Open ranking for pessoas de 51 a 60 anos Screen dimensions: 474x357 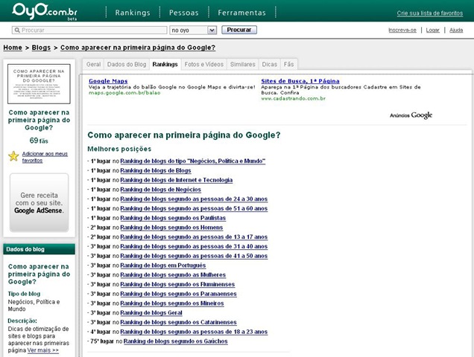(x=194, y=208)
